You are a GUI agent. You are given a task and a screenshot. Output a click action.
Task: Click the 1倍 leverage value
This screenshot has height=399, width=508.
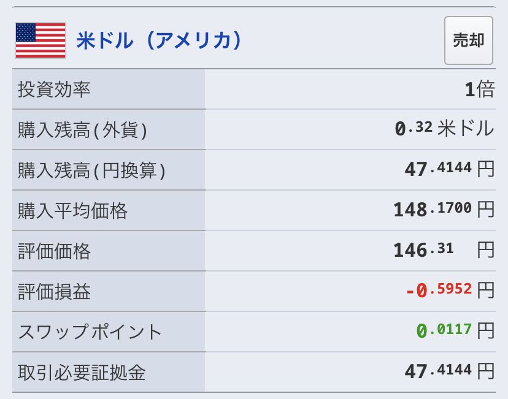pos(480,89)
